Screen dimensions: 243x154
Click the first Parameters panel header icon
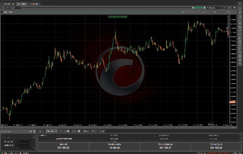31,132
